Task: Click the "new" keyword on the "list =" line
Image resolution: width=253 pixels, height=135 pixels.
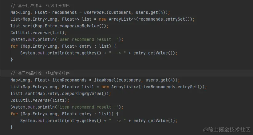Action: pyautogui.click(x=103, y=19)
